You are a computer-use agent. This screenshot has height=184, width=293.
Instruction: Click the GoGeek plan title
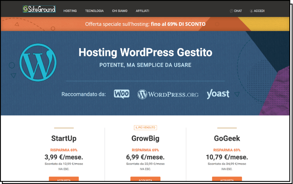pyautogui.click(x=227, y=139)
